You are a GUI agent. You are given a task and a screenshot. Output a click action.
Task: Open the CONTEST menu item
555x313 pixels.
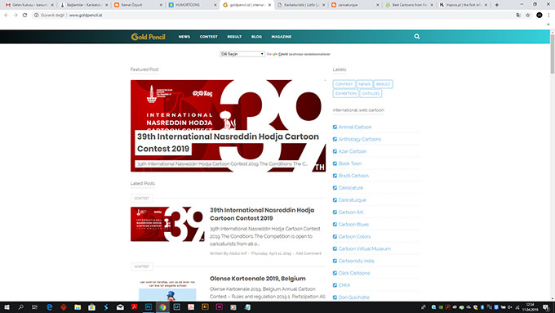click(x=208, y=37)
